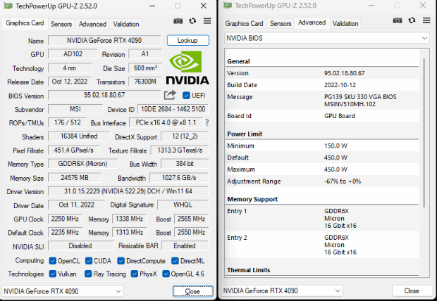The width and height of the screenshot is (437, 301).
Task: Expand the NVIDIA BIOS dropdown
Action: click(326, 38)
